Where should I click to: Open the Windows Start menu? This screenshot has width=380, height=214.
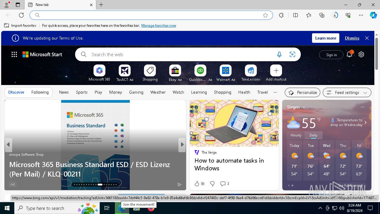coord(7,208)
